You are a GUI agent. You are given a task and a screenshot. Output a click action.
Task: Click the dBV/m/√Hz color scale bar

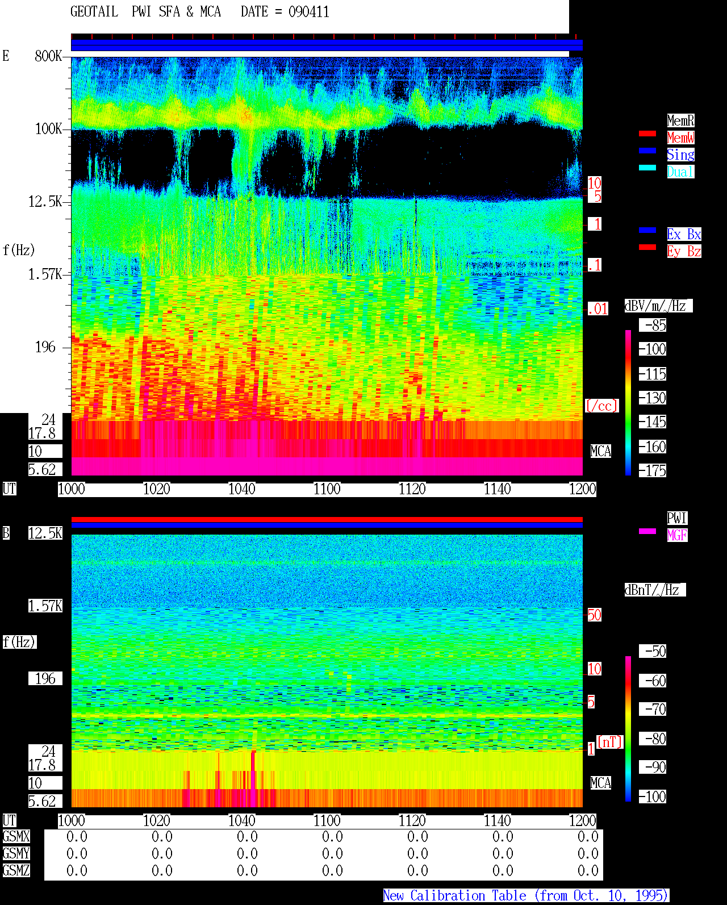(628, 402)
